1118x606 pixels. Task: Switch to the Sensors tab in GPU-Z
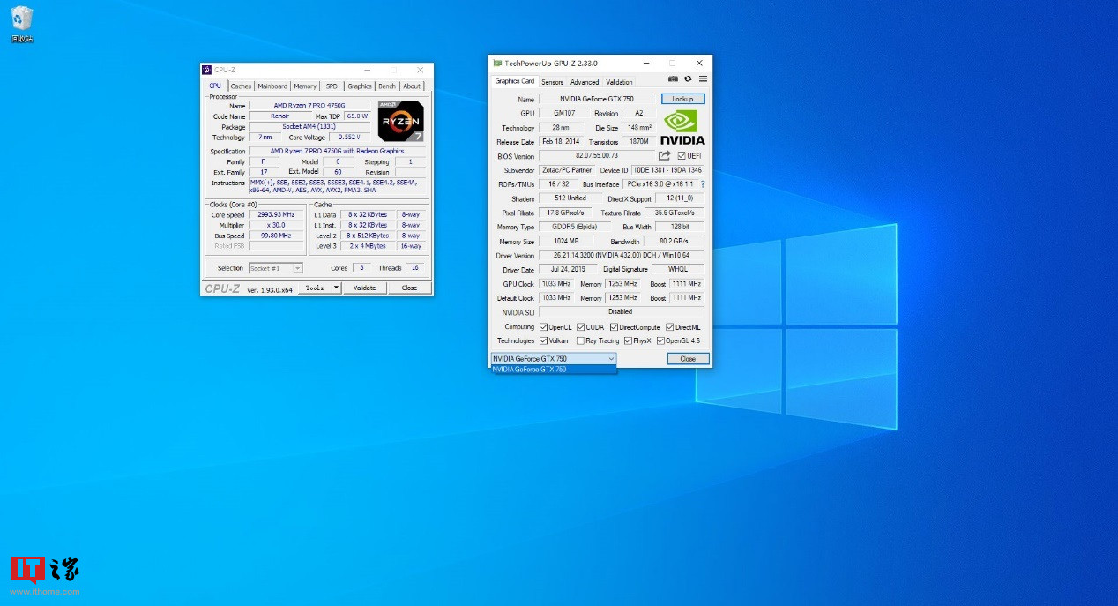pos(552,82)
